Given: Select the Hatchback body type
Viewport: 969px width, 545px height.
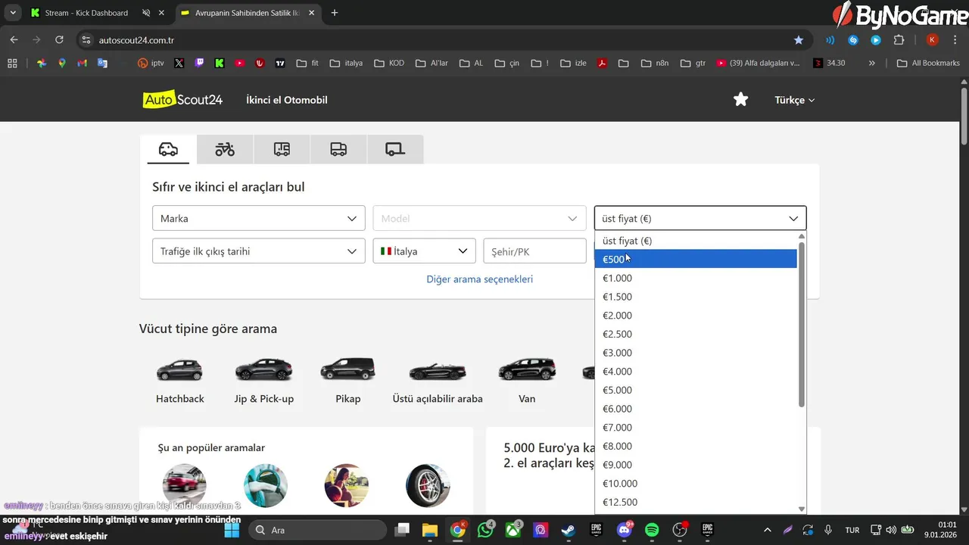Looking at the screenshot, I should (180, 382).
